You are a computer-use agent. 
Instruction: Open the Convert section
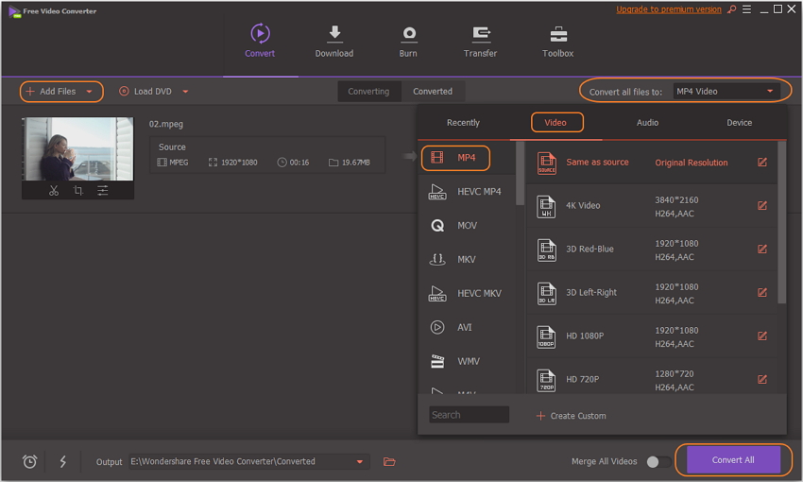[x=260, y=41]
